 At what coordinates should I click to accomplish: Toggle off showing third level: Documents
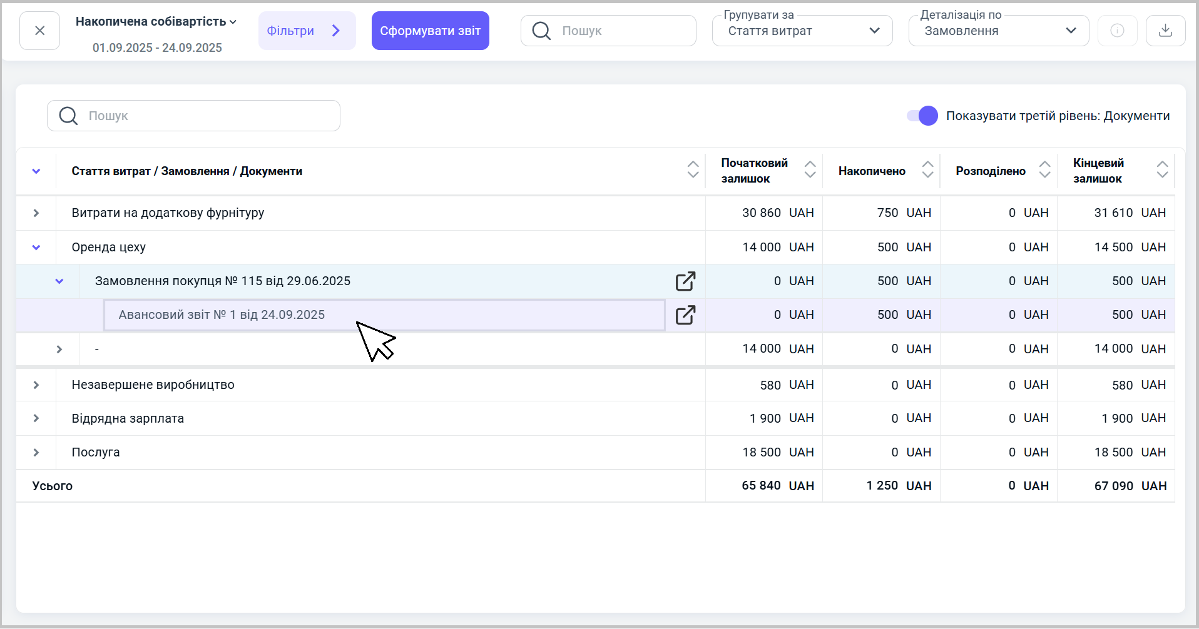point(922,116)
